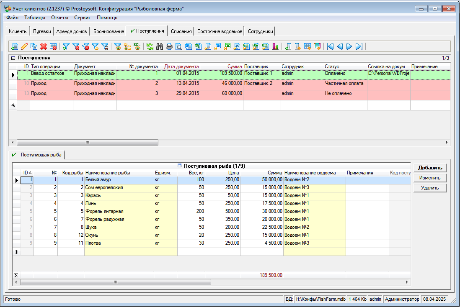Click the green refresh data icon
Image resolution: width=460 pixels, height=307 pixels.
click(x=150, y=46)
